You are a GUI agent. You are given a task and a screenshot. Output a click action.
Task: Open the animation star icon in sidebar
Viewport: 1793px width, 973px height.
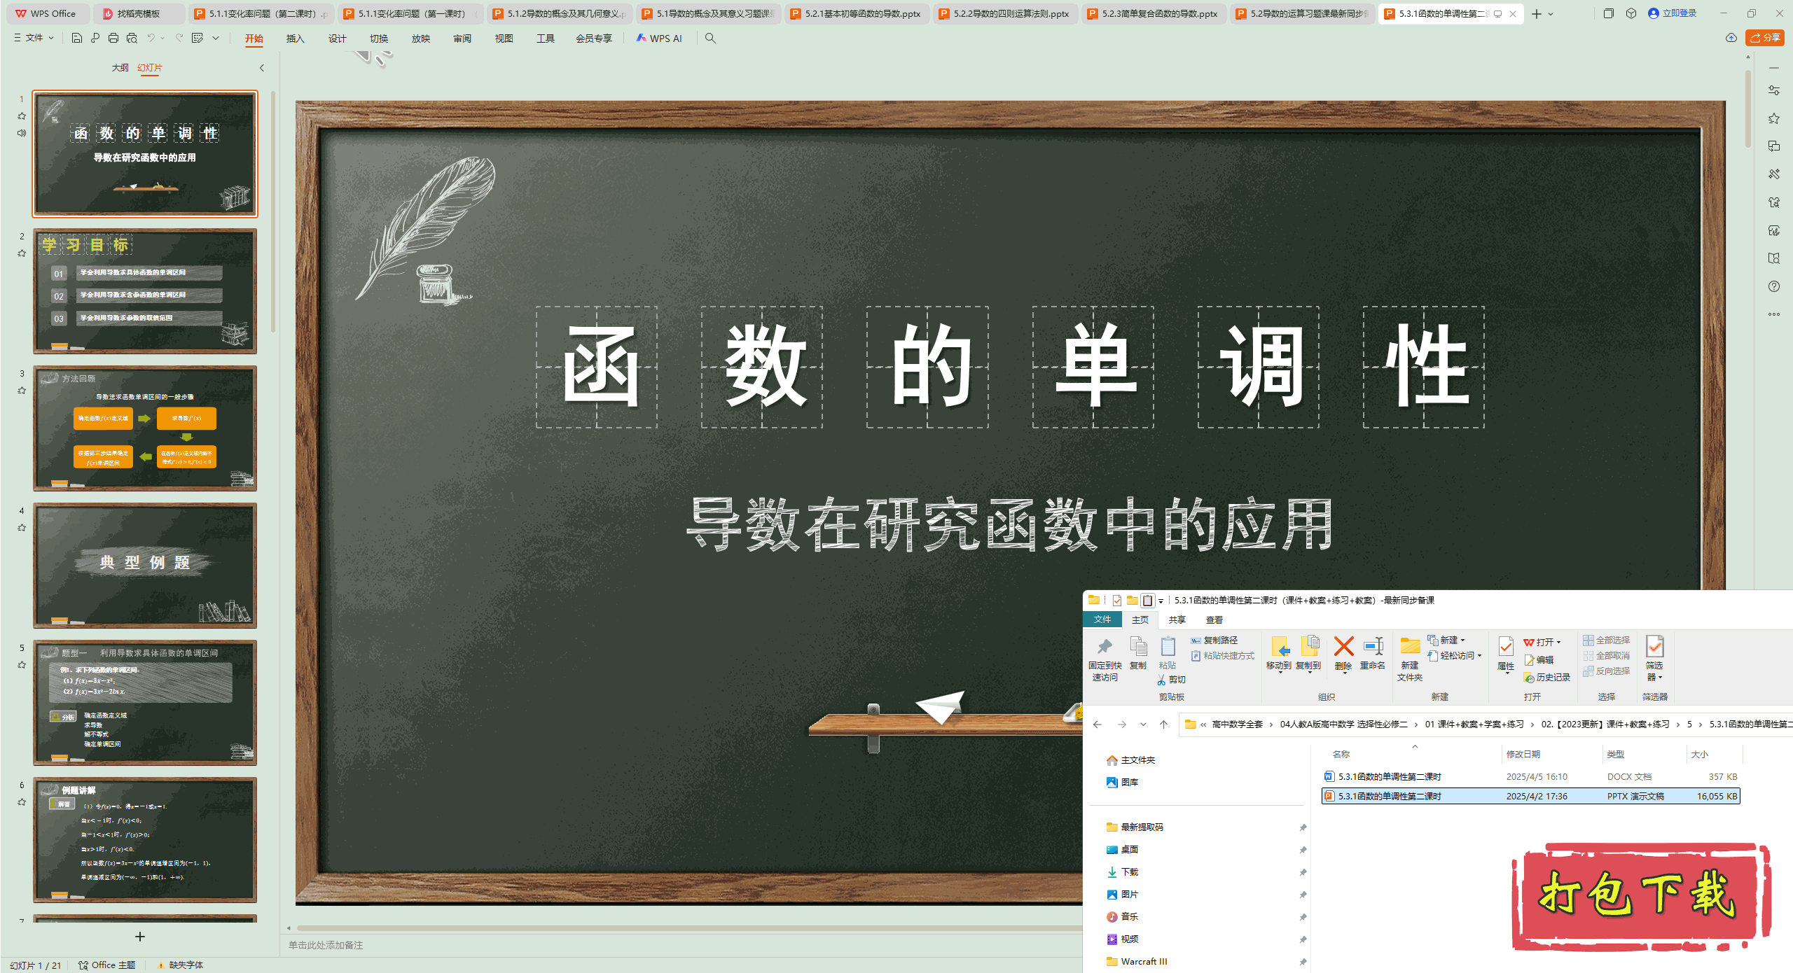pos(1774,118)
